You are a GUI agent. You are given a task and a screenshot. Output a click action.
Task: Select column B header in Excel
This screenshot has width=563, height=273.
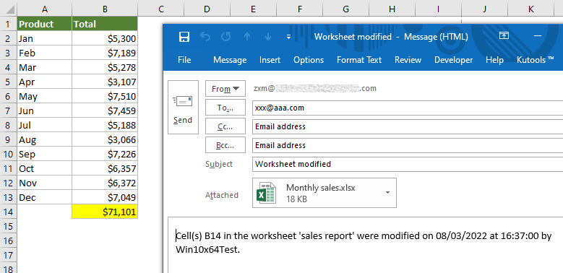coord(105,9)
